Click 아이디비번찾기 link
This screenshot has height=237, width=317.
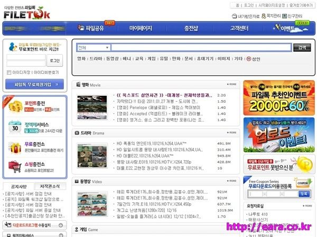click(x=46, y=72)
